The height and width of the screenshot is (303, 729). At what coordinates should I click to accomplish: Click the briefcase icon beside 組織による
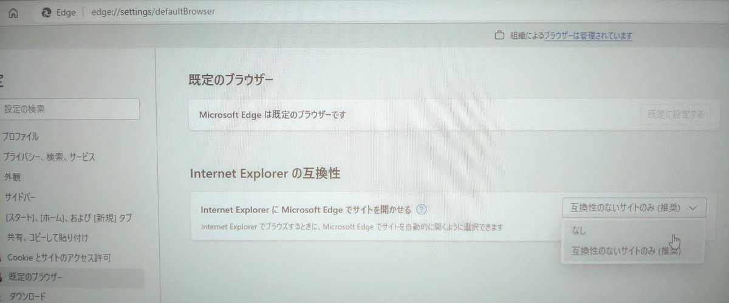499,36
